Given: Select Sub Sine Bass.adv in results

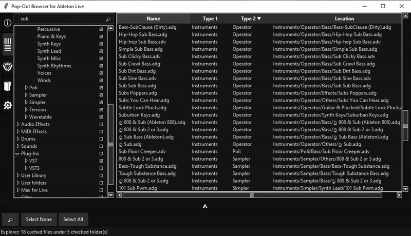Looking at the screenshot, I should tap(259, 78).
